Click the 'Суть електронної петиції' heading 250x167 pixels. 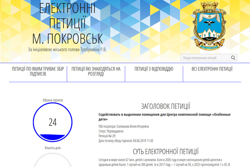click(x=166, y=152)
